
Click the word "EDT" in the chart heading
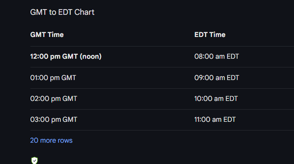pos(65,12)
